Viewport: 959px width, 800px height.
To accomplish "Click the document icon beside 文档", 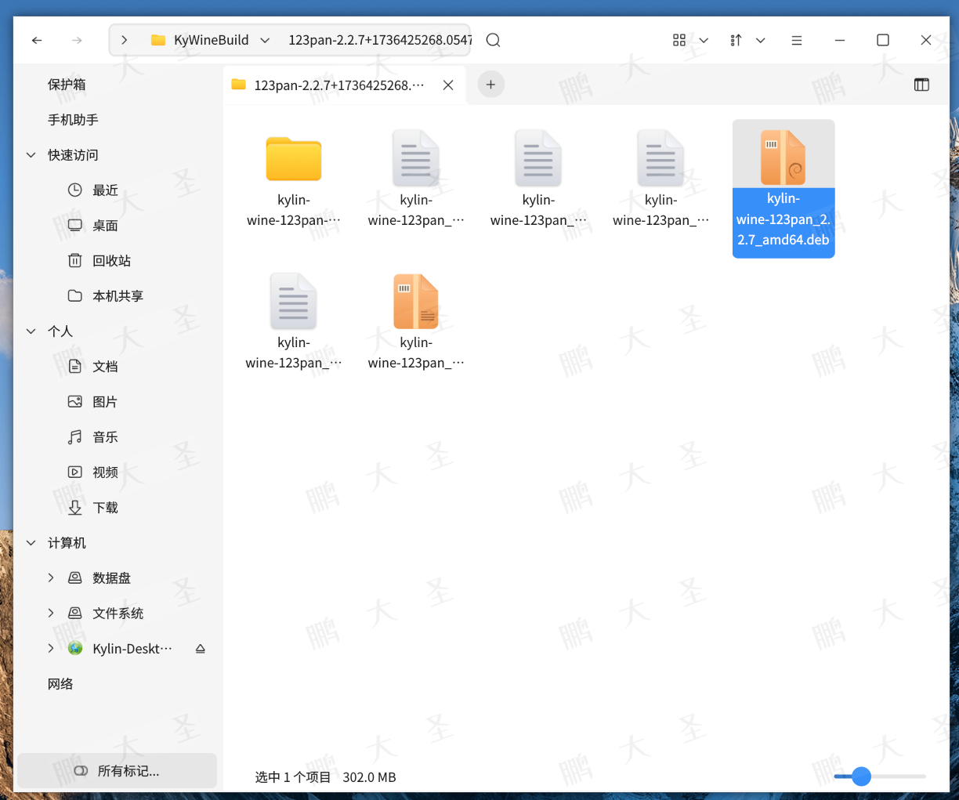I will pos(75,366).
